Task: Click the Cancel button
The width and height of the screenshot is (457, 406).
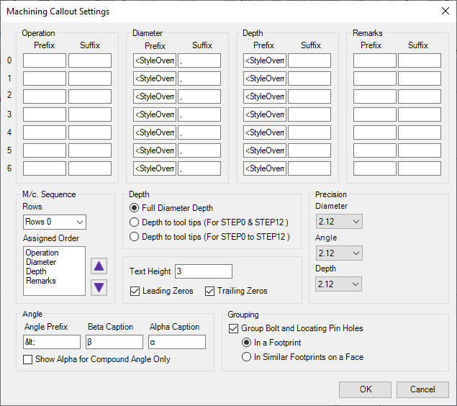Action: (422, 389)
